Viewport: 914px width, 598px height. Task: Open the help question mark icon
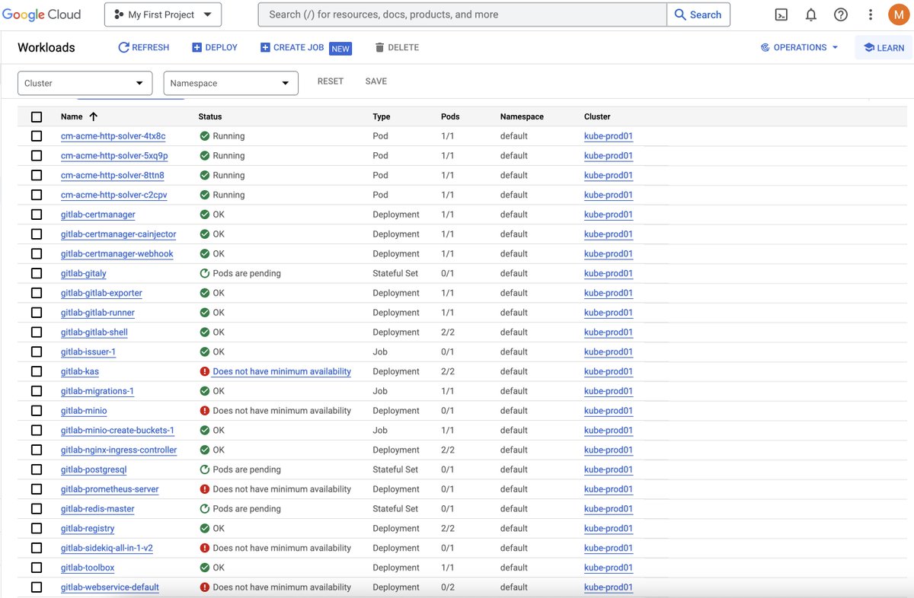pyautogui.click(x=841, y=14)
